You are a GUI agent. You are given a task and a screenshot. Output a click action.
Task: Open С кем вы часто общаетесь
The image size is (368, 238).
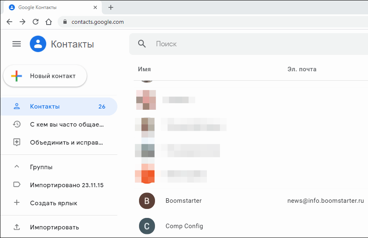(x=67, y=124)
